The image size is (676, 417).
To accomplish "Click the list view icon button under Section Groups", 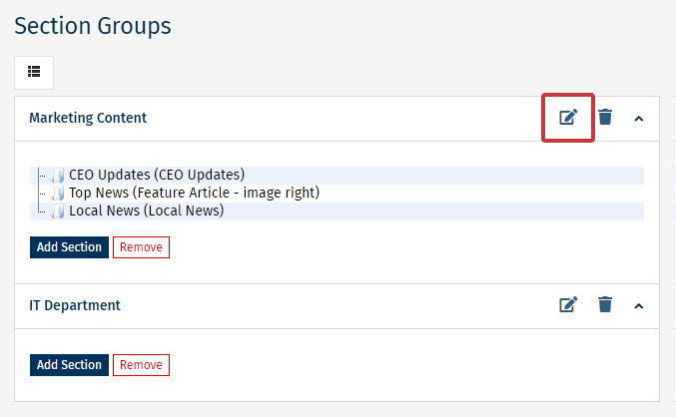I will [34, 72].
